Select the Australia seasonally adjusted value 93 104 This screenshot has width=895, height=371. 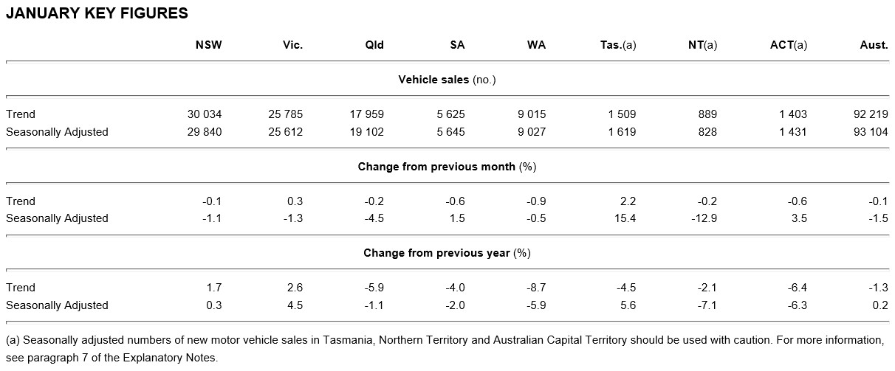point(870,132)
